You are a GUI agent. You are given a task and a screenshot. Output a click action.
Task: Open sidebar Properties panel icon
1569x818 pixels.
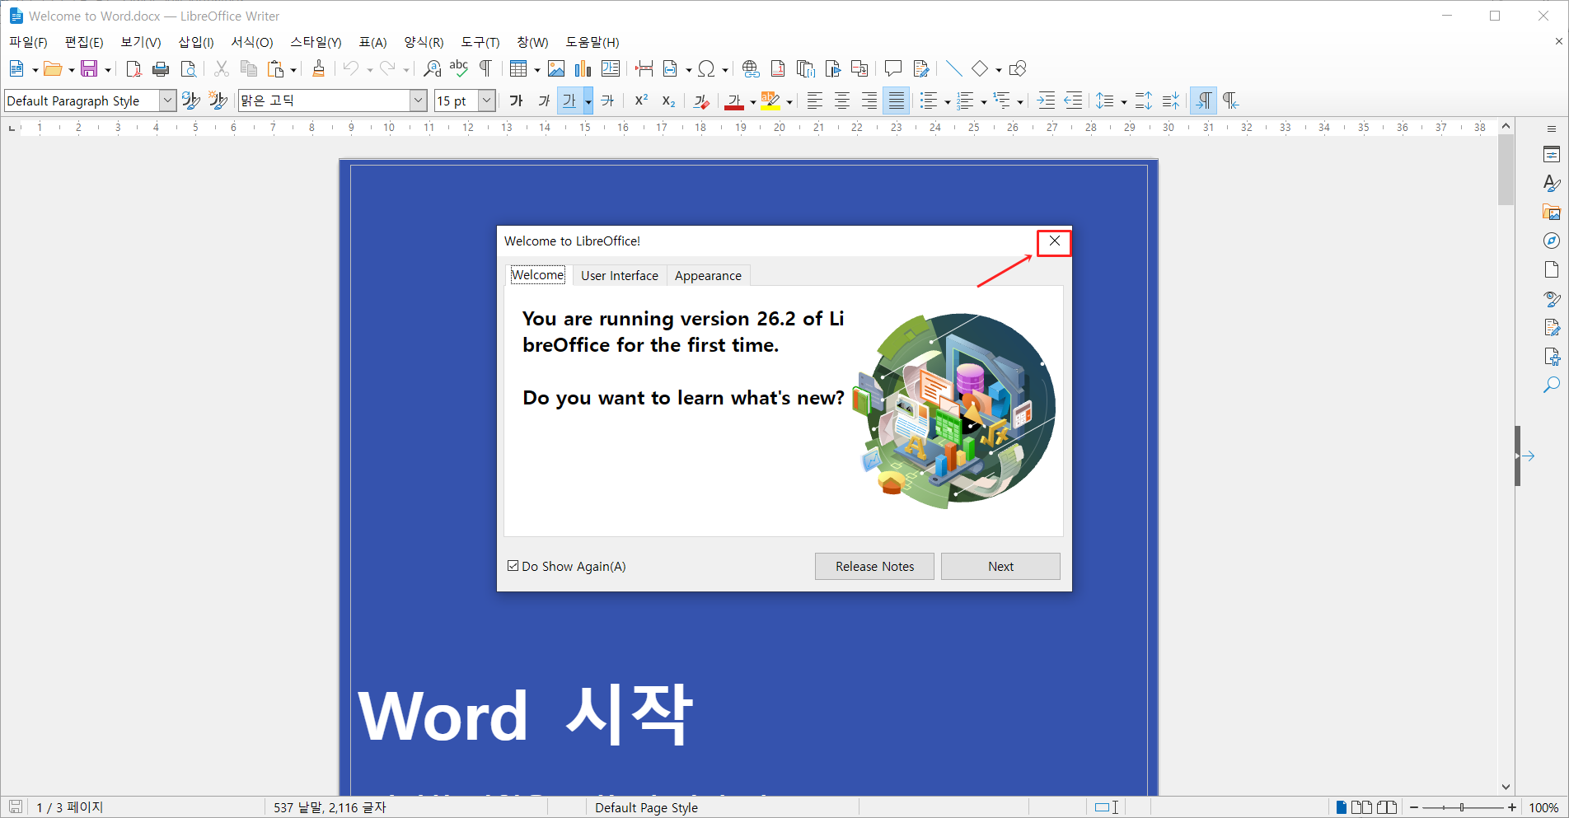point(1552,154)
